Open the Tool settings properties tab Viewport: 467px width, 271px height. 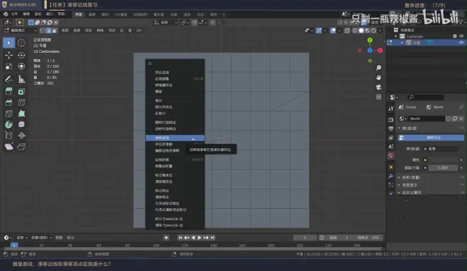(x=391, y=109)
